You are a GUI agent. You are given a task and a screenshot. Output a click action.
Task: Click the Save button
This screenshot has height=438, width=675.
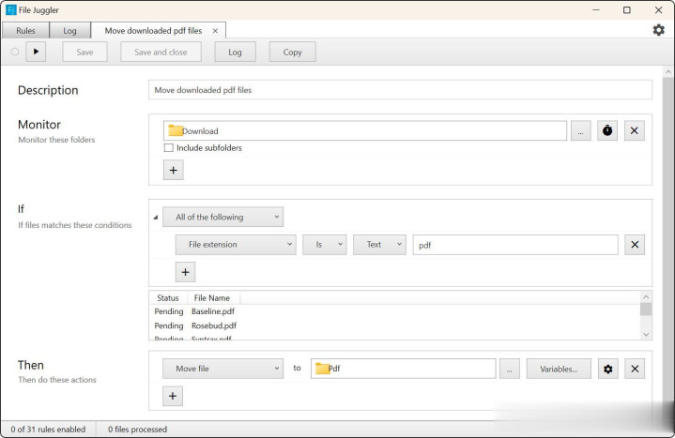coord(84,52)
